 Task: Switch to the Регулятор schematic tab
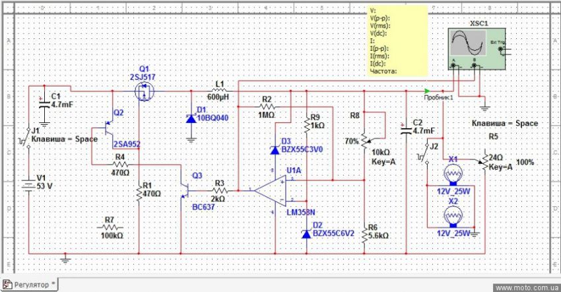[x=30, y=284]
